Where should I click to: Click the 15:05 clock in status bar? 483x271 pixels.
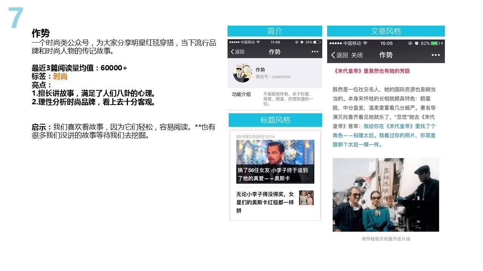386,43
